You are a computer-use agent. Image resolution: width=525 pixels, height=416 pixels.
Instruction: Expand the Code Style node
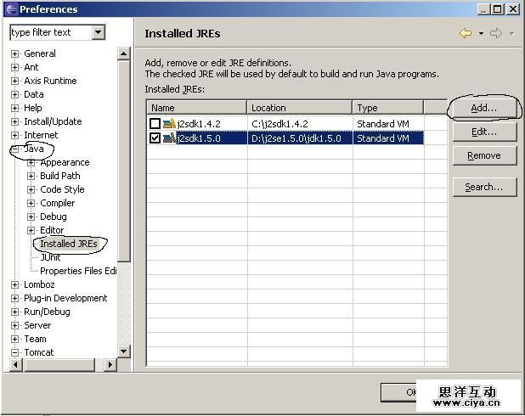[31, 189]
